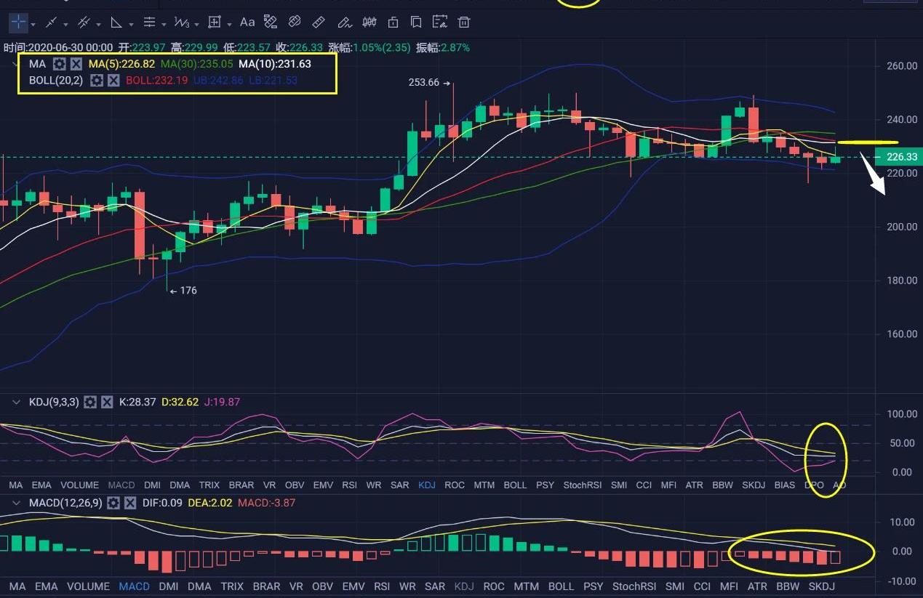Choose the ruler measurement tool
Image resolution: width=923 pixels, height=598 pixels.
point(318,23)
